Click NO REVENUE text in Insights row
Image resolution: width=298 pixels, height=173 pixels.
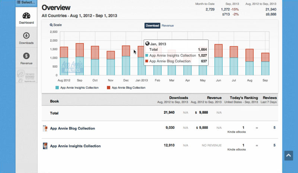212,146
